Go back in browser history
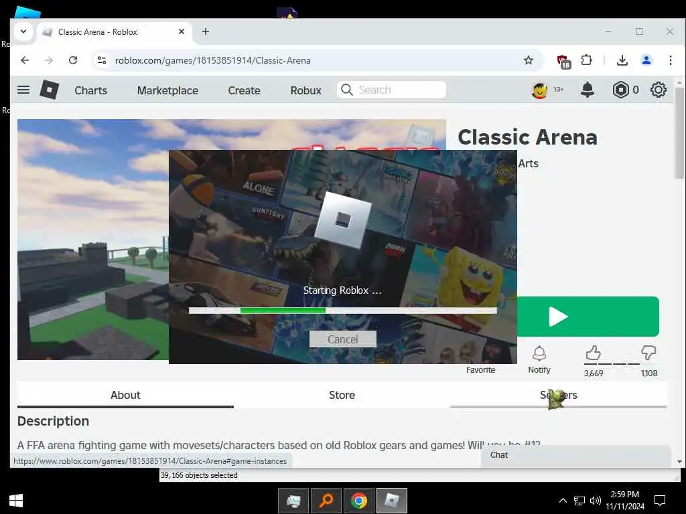This screenshot has height=514, width=686. [25, 60]
